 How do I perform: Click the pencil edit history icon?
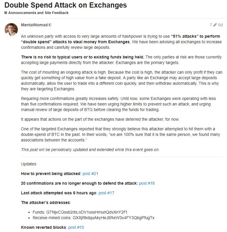[x=215, y=25]
